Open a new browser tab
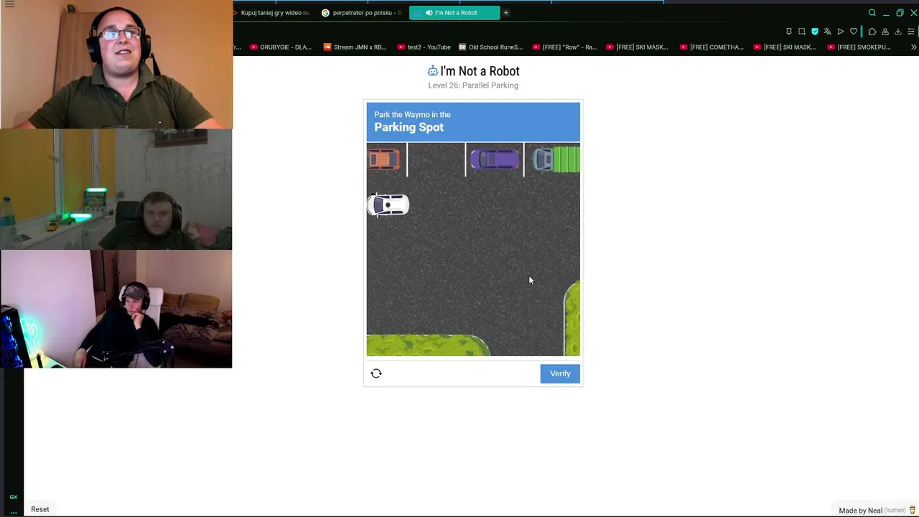919x517 pixels. point(506,12)
